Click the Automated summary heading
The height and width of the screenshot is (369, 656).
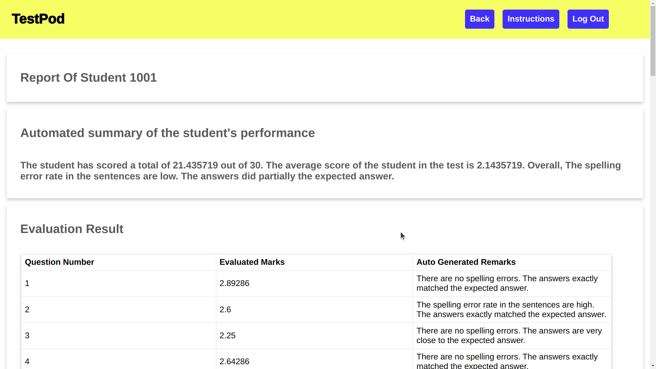pos(167,133)
